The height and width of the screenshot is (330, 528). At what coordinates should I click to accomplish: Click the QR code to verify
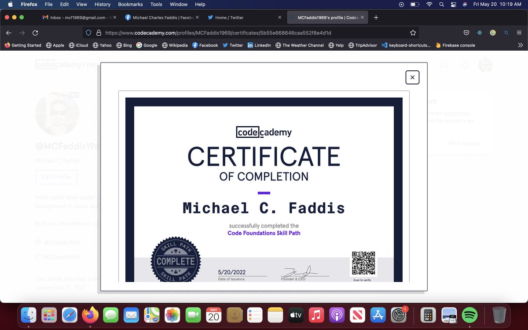363,264
